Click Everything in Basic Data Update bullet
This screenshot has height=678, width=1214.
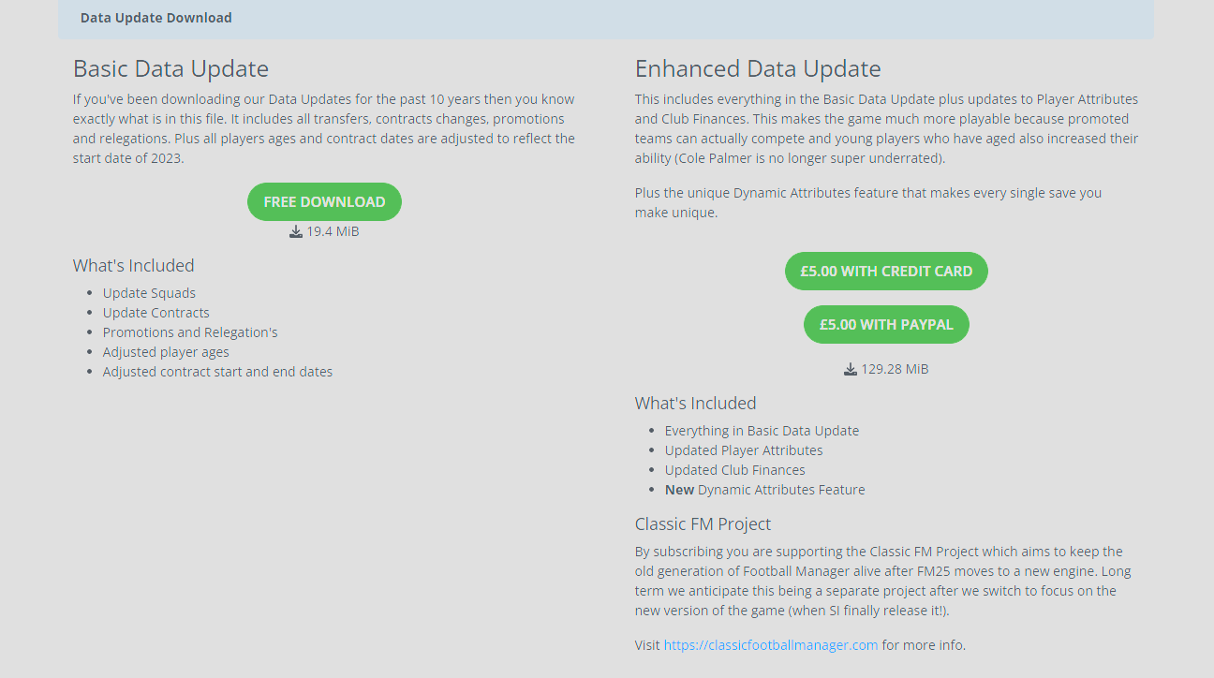point(762,431)
